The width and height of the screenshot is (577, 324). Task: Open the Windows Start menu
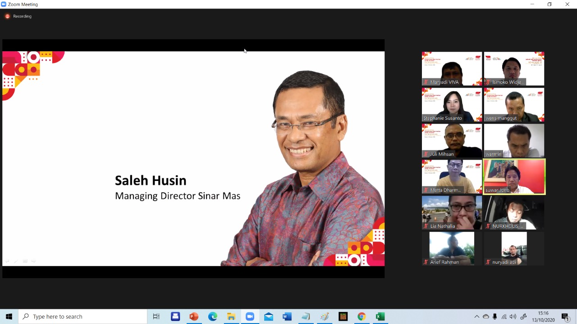click(9, 317)
